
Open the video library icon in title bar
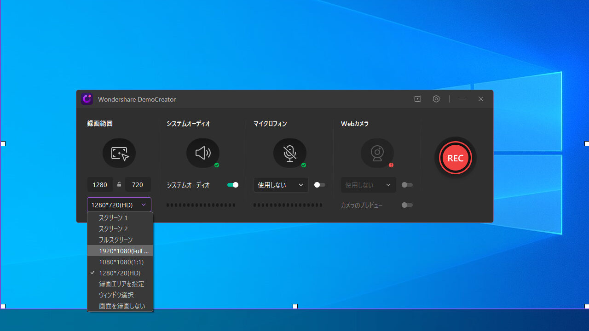point(418,99)
